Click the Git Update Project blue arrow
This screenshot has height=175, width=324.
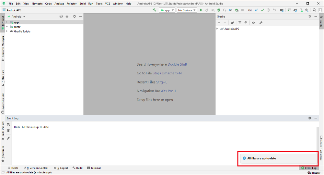click(256, 10)
